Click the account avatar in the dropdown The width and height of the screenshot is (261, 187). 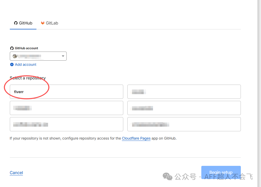click(x=15, y=56)
